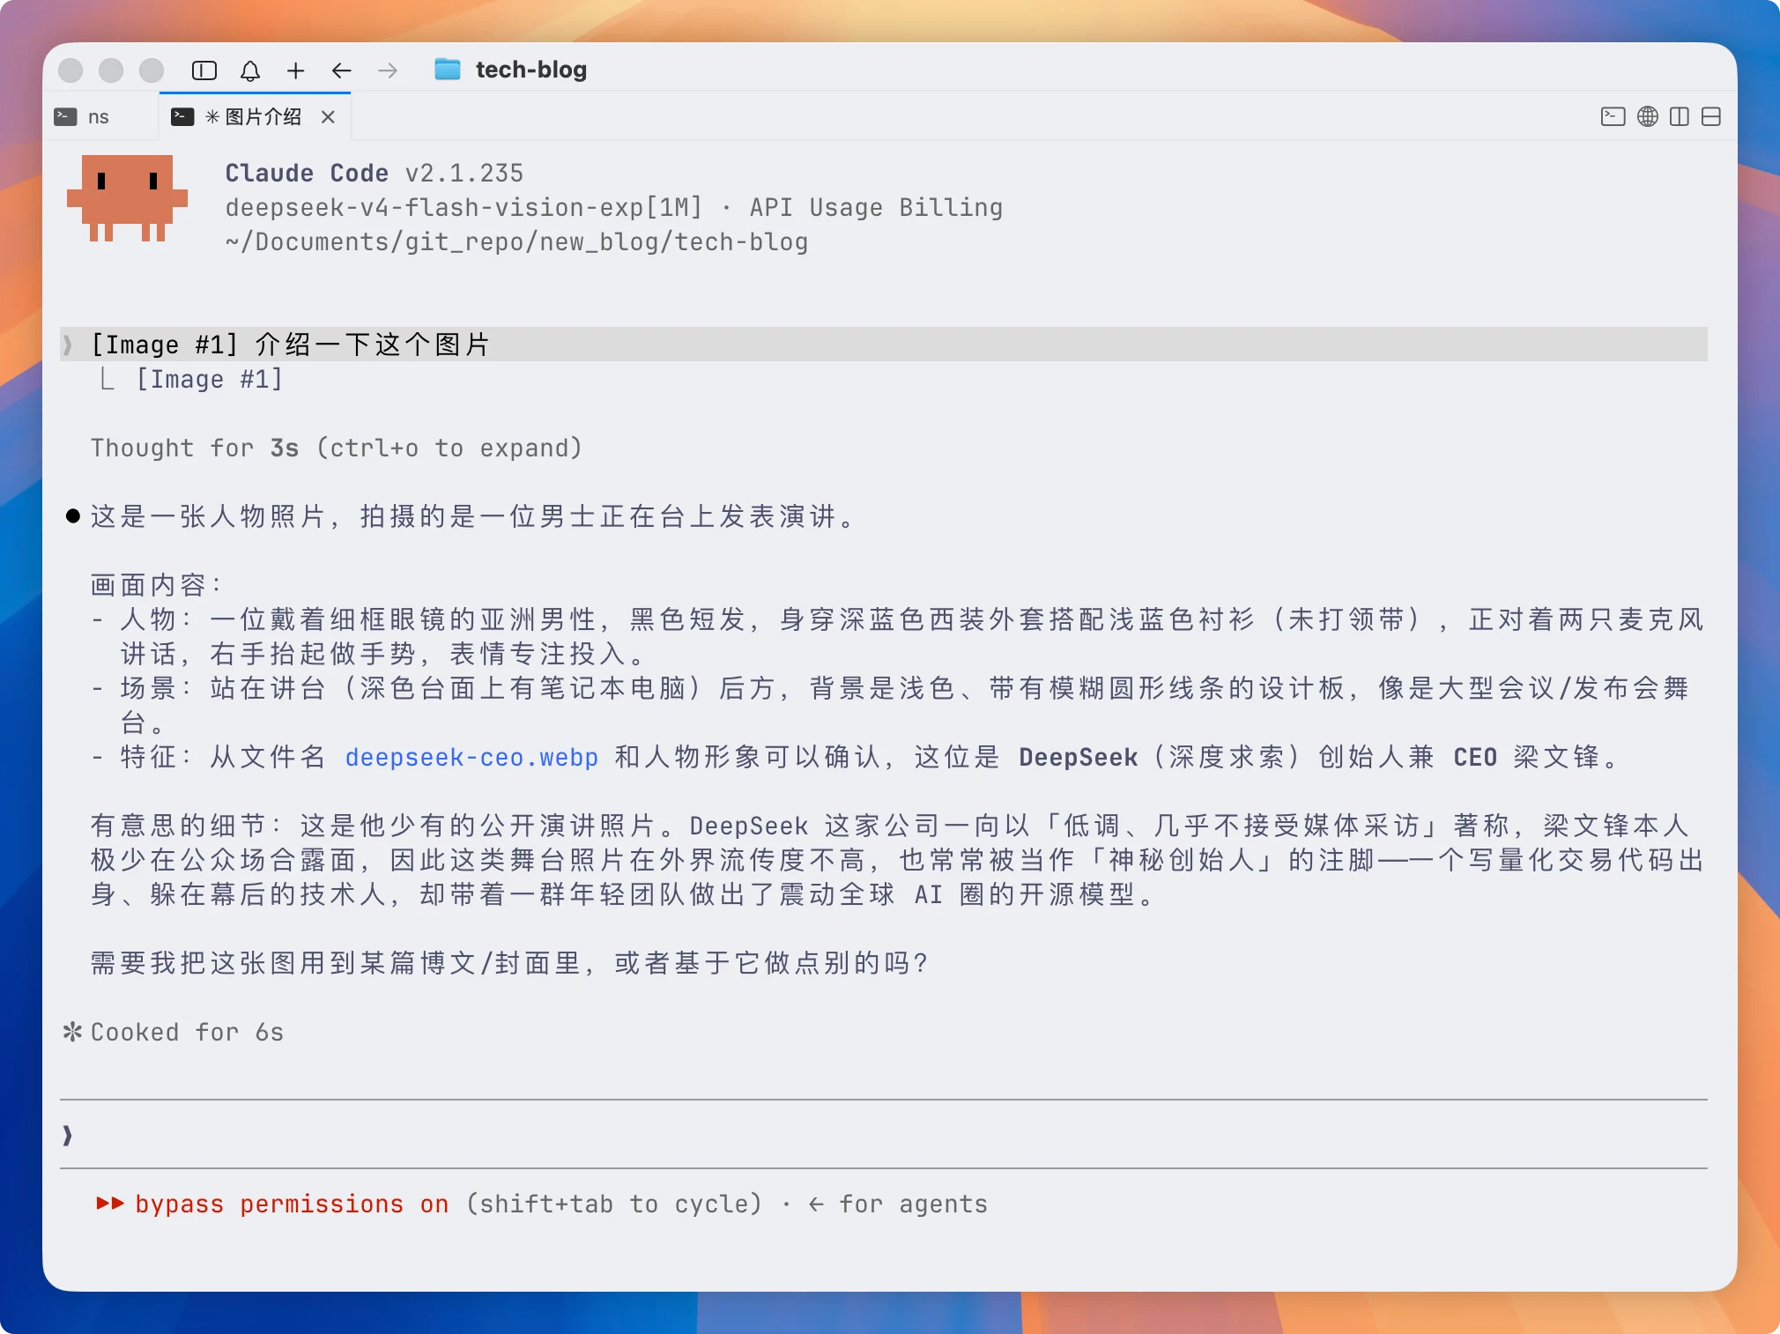This screenshot has height=1334, width=1780.
Task: Go back with the left arrow
Action: point(342,70)
